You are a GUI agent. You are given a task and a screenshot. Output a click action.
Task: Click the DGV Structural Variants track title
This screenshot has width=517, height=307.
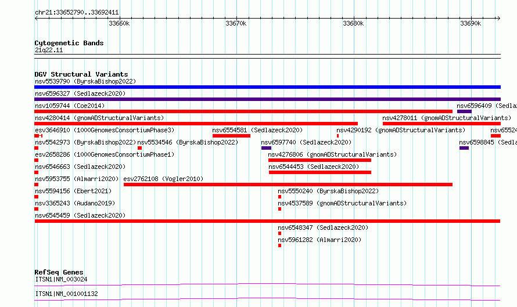point(81,74)
